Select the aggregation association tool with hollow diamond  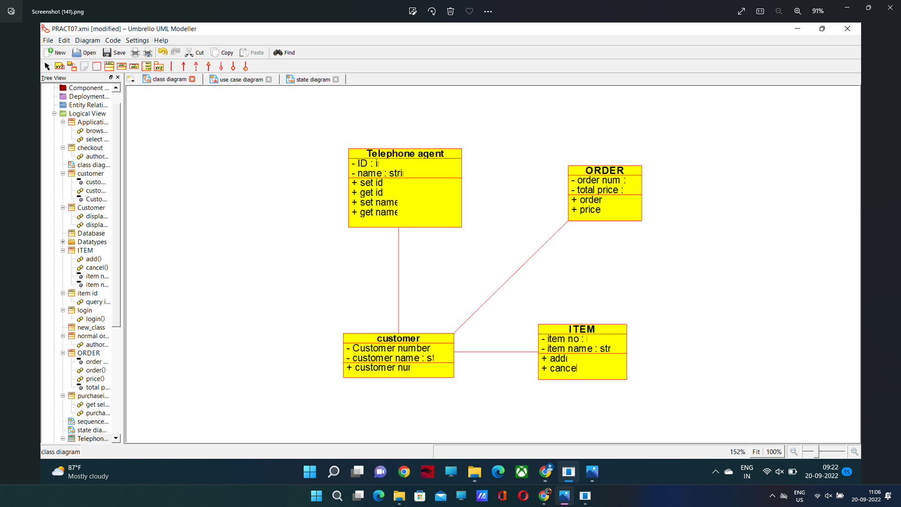click(x=233, y=66)
